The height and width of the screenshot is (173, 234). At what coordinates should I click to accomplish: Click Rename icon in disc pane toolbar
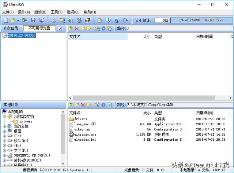89,29
